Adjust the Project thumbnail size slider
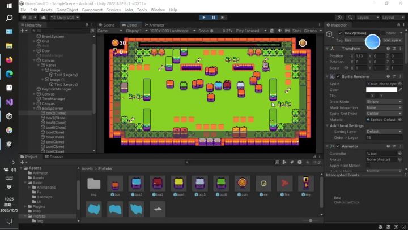The height and width of the screenshot is (230, 408). (310, 220)
